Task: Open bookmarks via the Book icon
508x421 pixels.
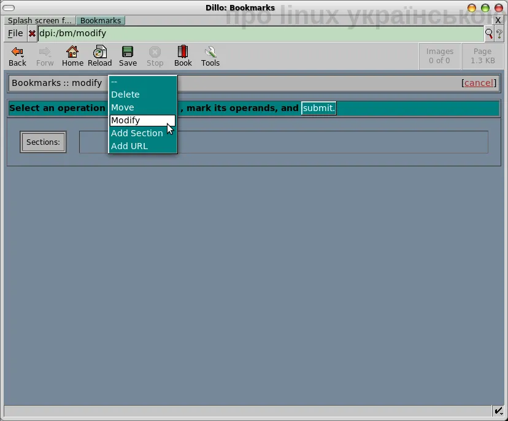Action: pos(183,56)
